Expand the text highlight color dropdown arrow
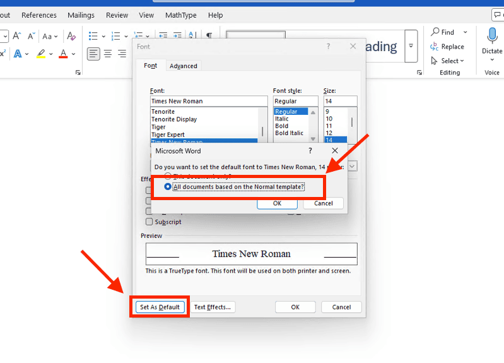Screen dimensions: 504x363 pyautogui.click(x=51, y=54)
